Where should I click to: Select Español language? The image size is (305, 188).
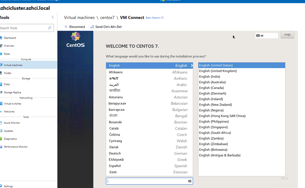pos(149,166)
